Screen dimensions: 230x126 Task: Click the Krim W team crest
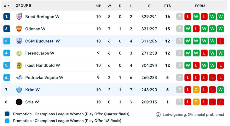[19, 90]
